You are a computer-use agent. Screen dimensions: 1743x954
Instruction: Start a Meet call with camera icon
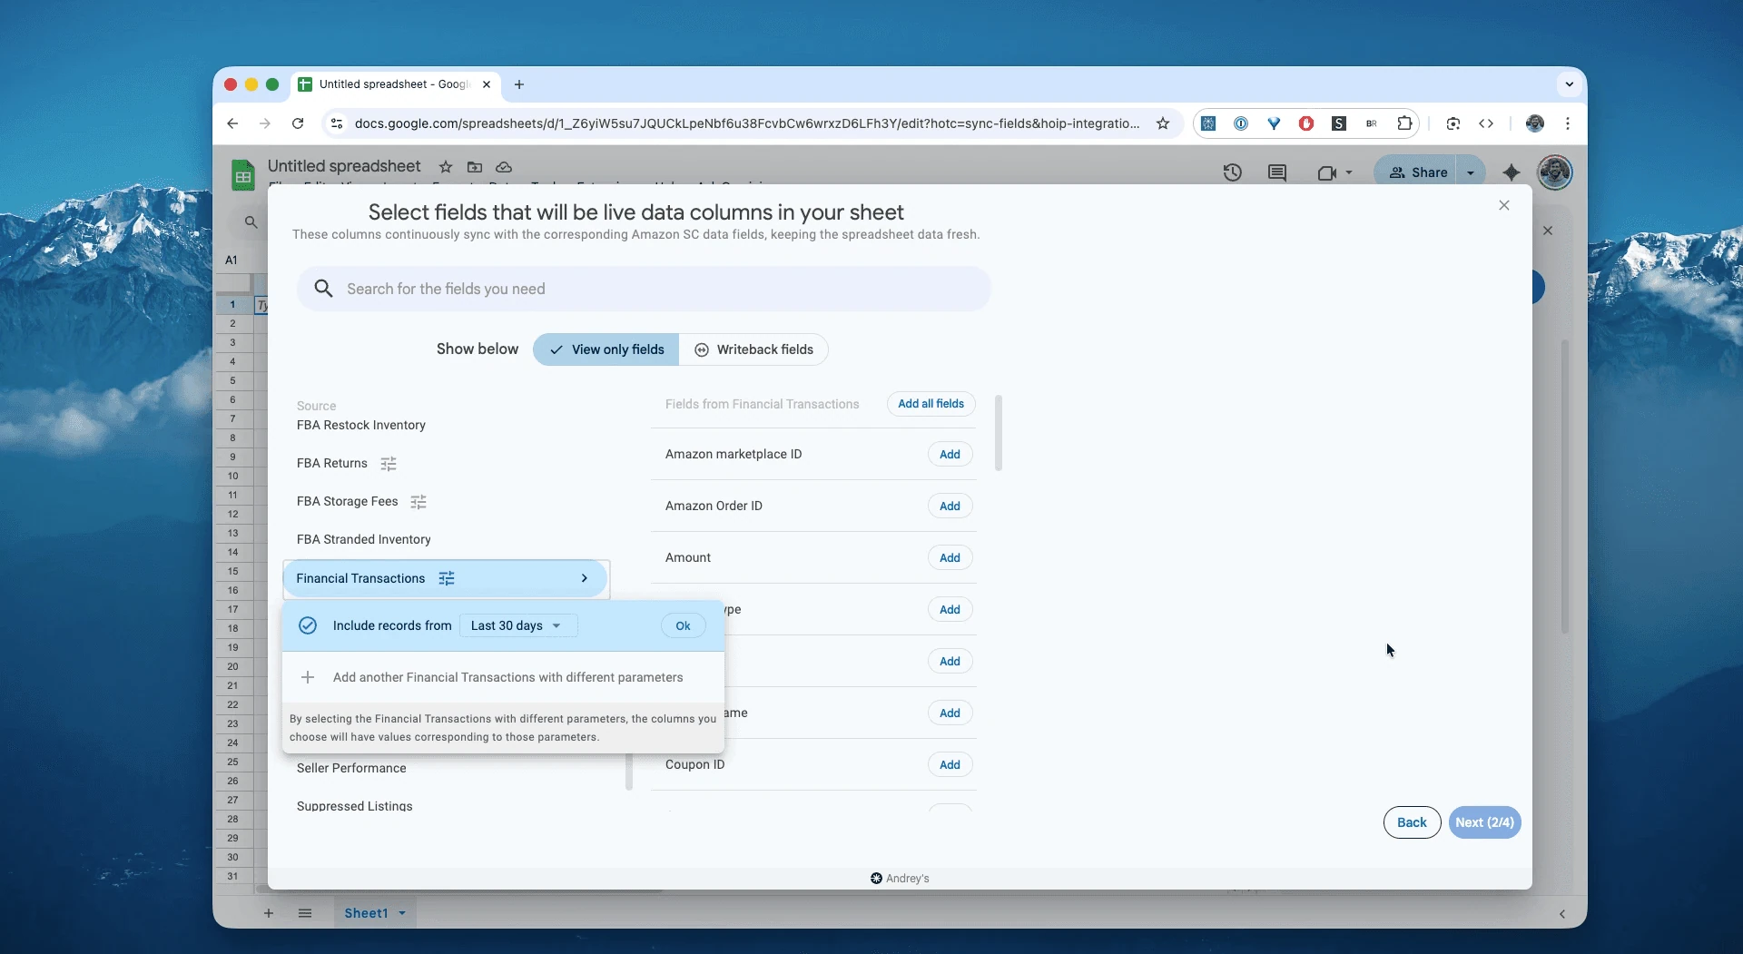(x=1326, y=172)
